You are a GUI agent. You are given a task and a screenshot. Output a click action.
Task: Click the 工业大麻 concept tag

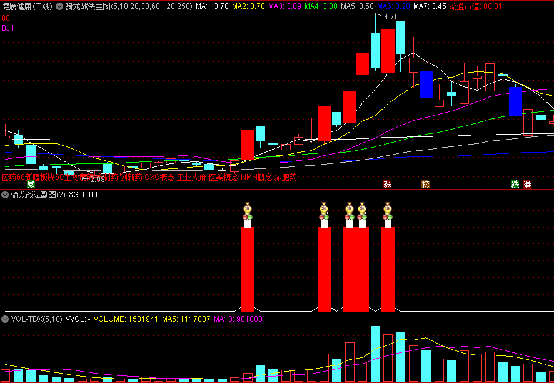(192, 178)
